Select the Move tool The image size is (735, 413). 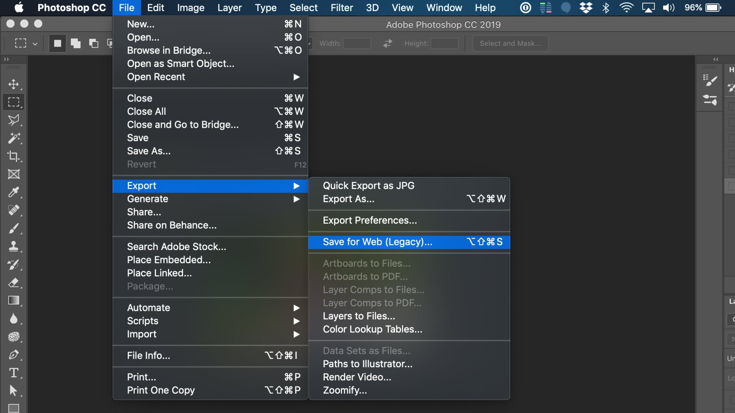pos(14,85)
